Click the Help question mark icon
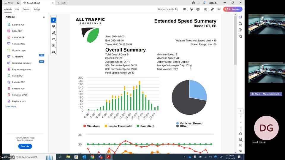Viewport: 285px width, 160px height. coord(193,3)
